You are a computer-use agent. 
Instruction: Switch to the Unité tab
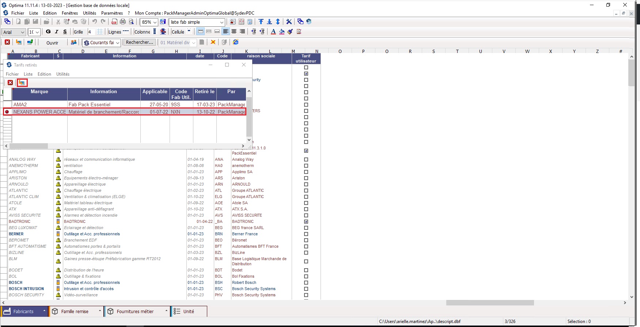(x=189, y=311)
